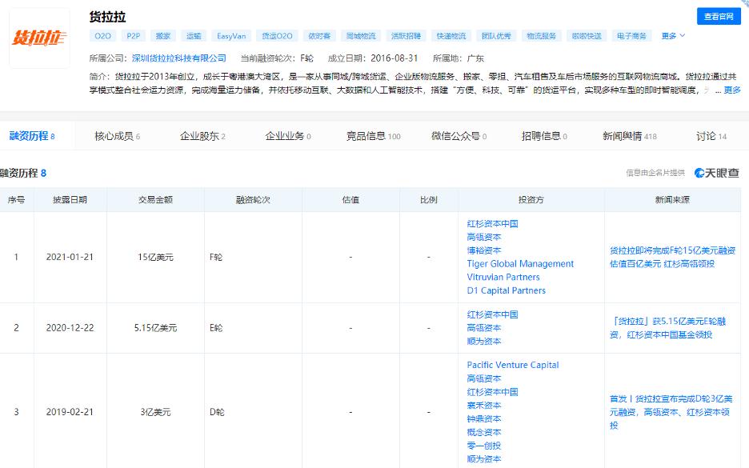Open Pacific Venture Capital investor link
The image size is (749, 468).
pos(513,365)
